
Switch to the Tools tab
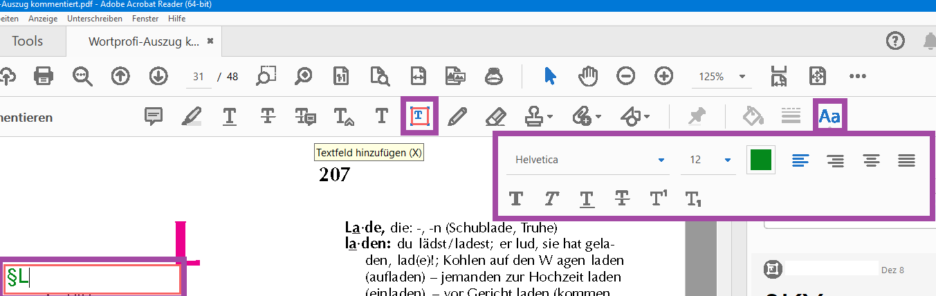28,41
